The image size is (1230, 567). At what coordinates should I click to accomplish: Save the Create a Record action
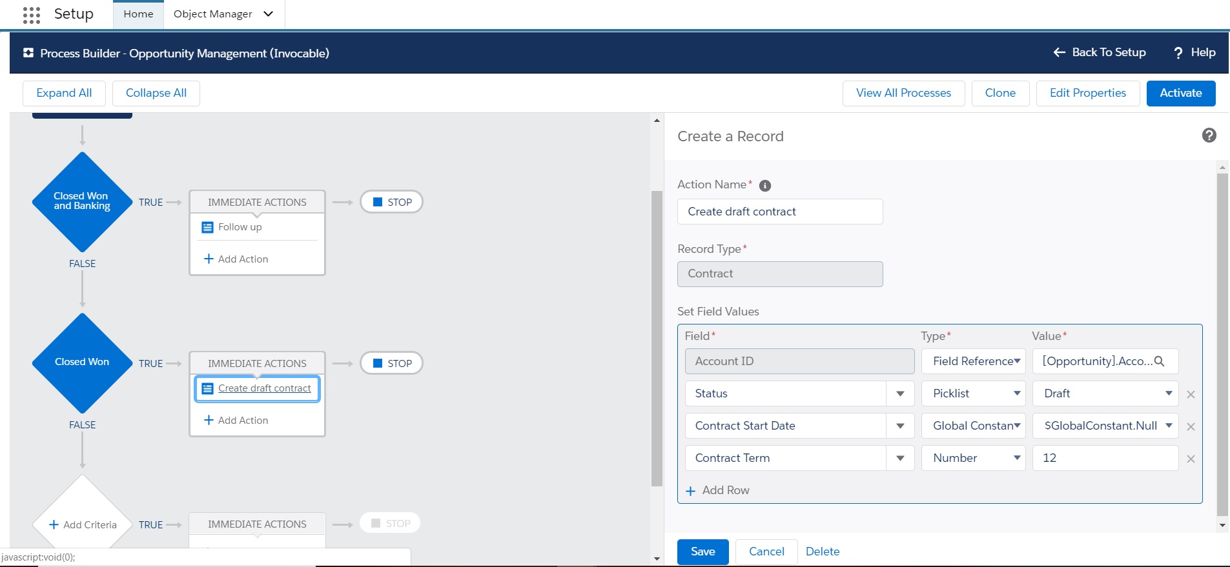pyautogui.click(x=702, y=552)
